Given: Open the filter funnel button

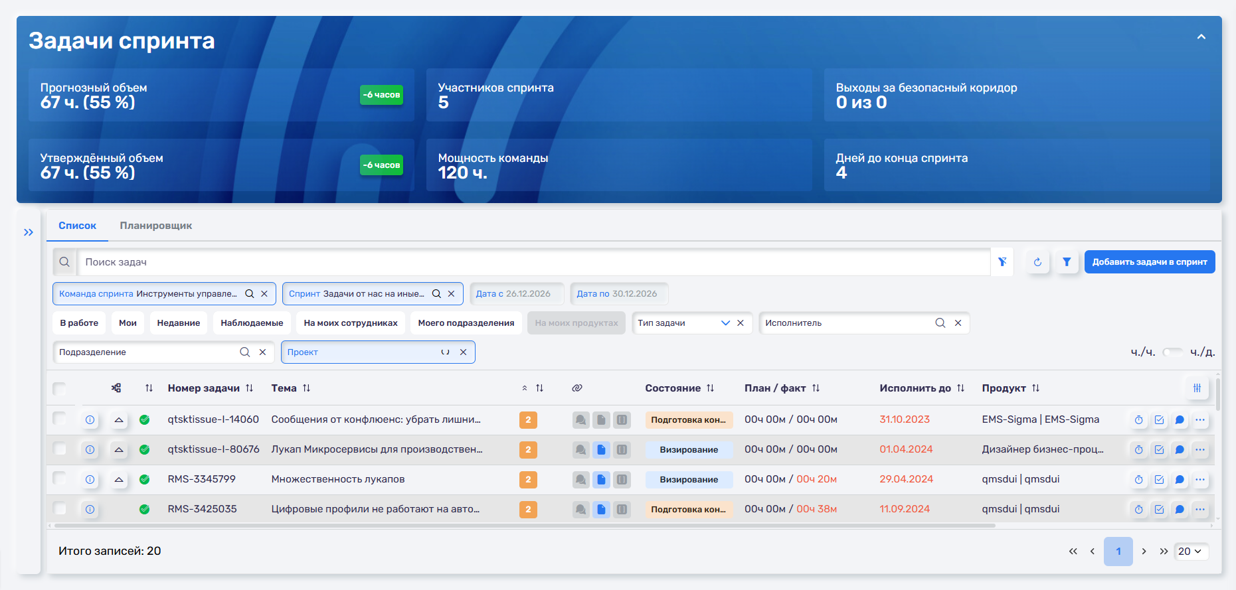Looking at the screenshot, I should (1066, 262).
